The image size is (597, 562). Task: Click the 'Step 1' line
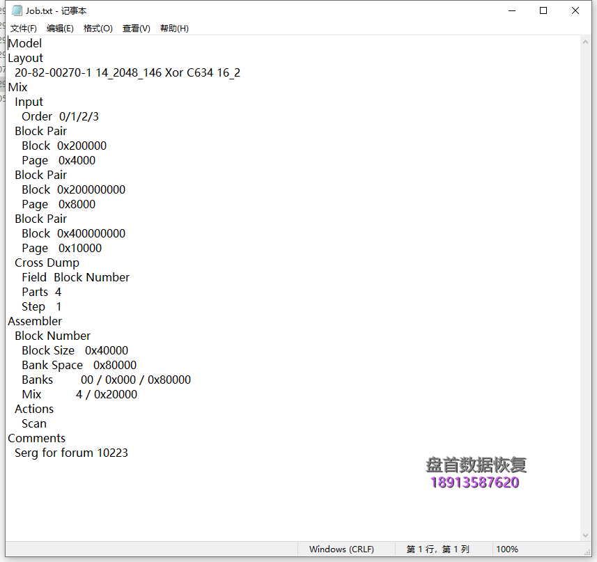coord(42,306)
